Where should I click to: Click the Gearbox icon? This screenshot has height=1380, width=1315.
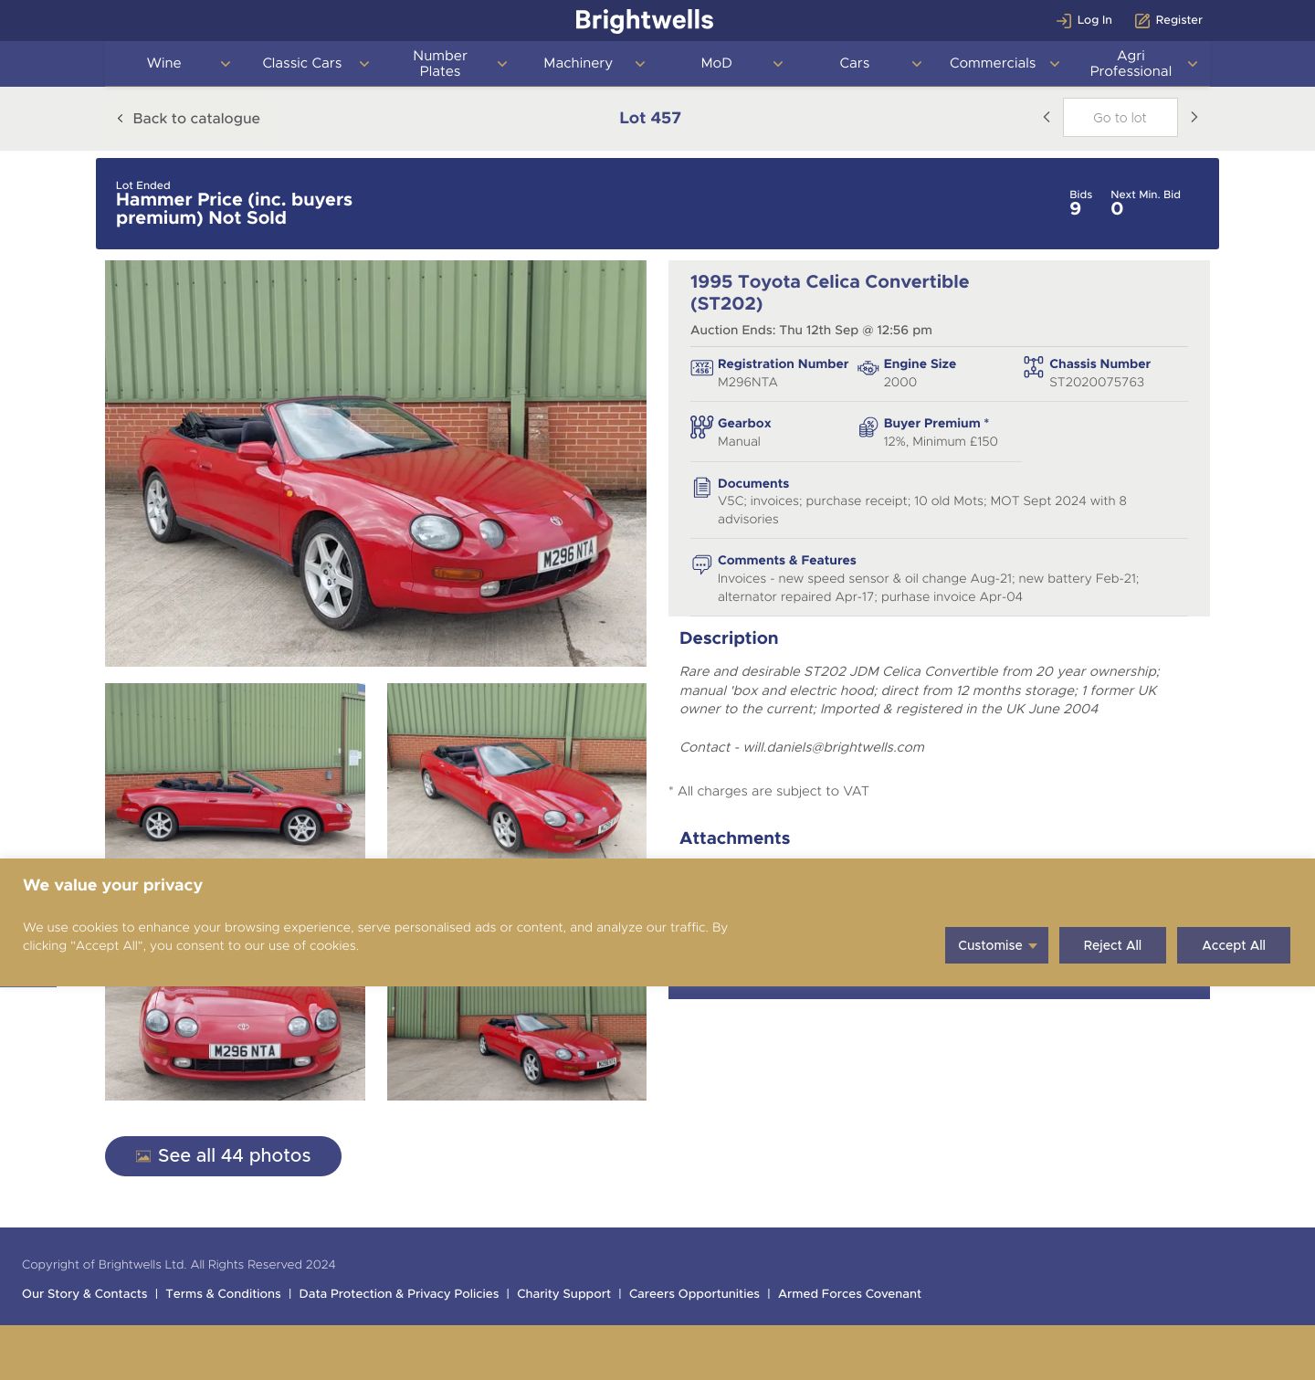click(x=701, y=427)
